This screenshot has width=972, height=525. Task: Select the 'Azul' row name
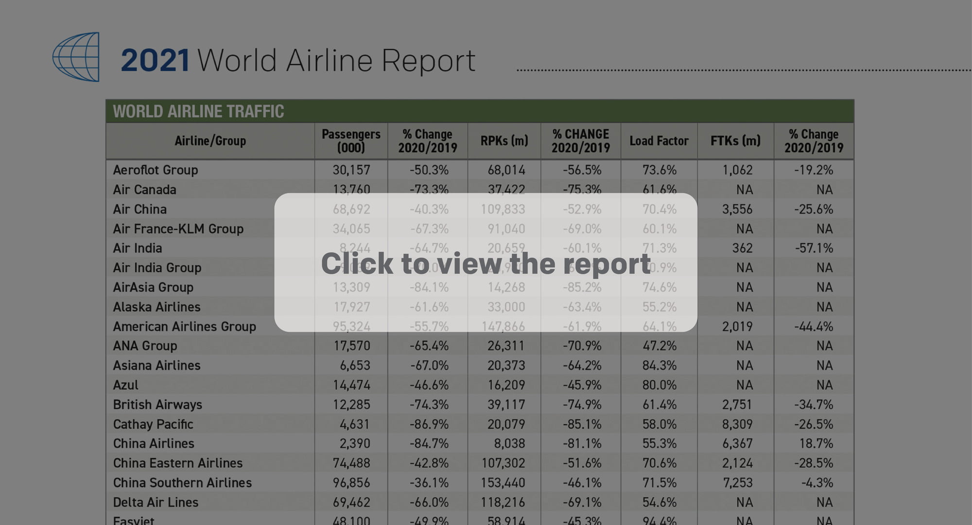coord(125,385)
